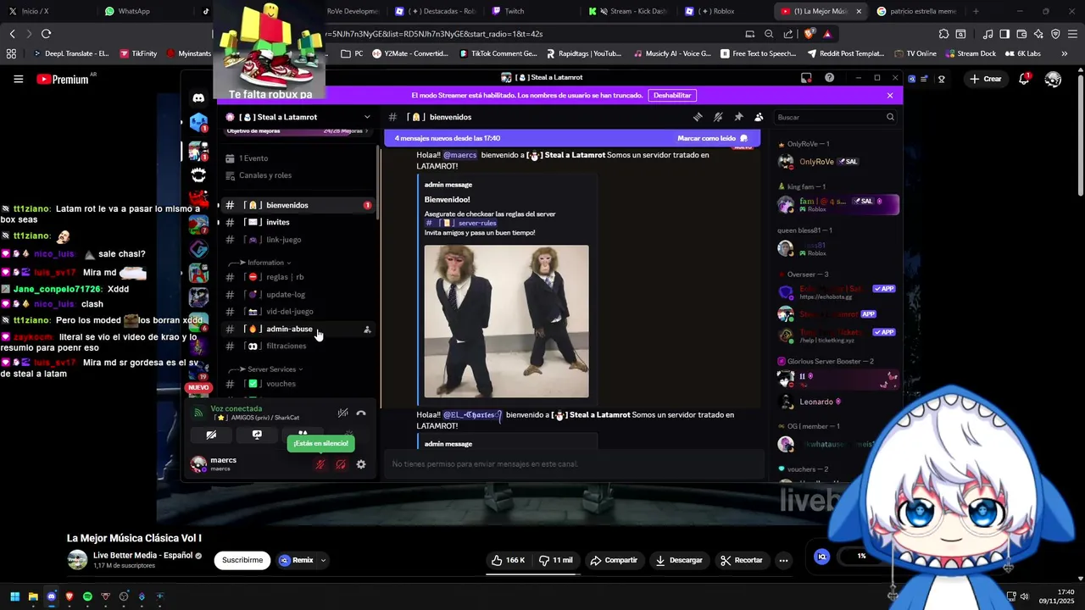Follow the server-rules channel link
The image size is (1085, 610).
(461, 223)
